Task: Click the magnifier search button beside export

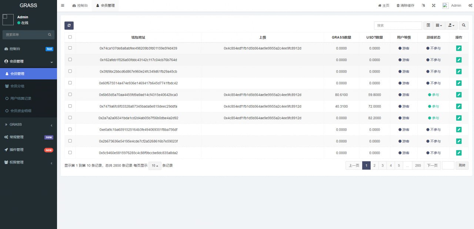Action: (x=463, y=26)
